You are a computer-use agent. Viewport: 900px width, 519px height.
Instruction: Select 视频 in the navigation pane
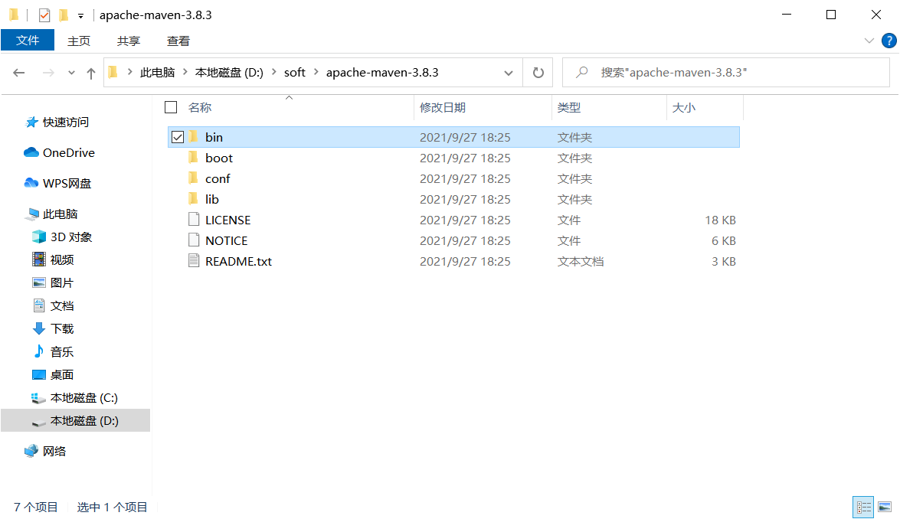tap(62, 259)
